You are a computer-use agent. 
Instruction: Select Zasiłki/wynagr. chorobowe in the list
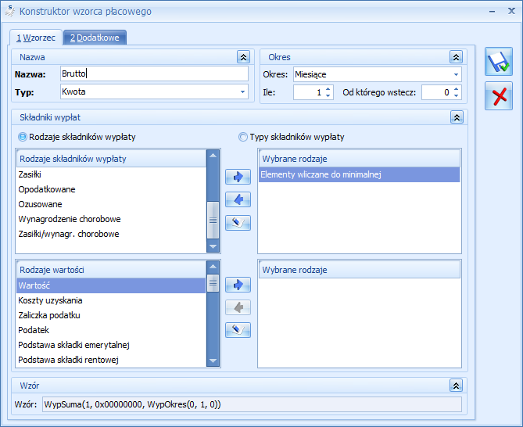point(111,234)
